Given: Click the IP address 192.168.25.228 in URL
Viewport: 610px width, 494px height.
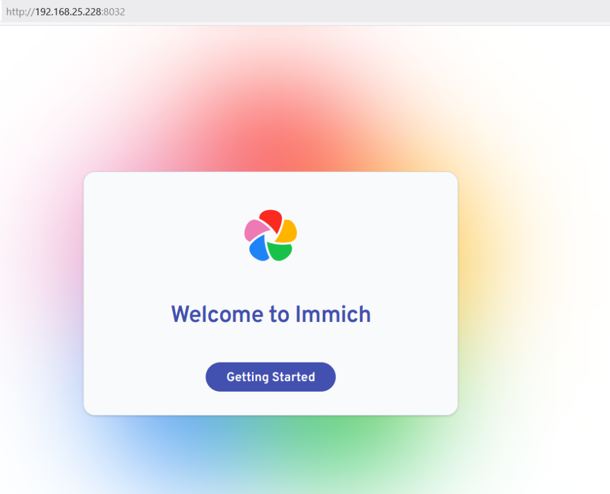Looking at the screenshot, I should [x=69, y=11].
